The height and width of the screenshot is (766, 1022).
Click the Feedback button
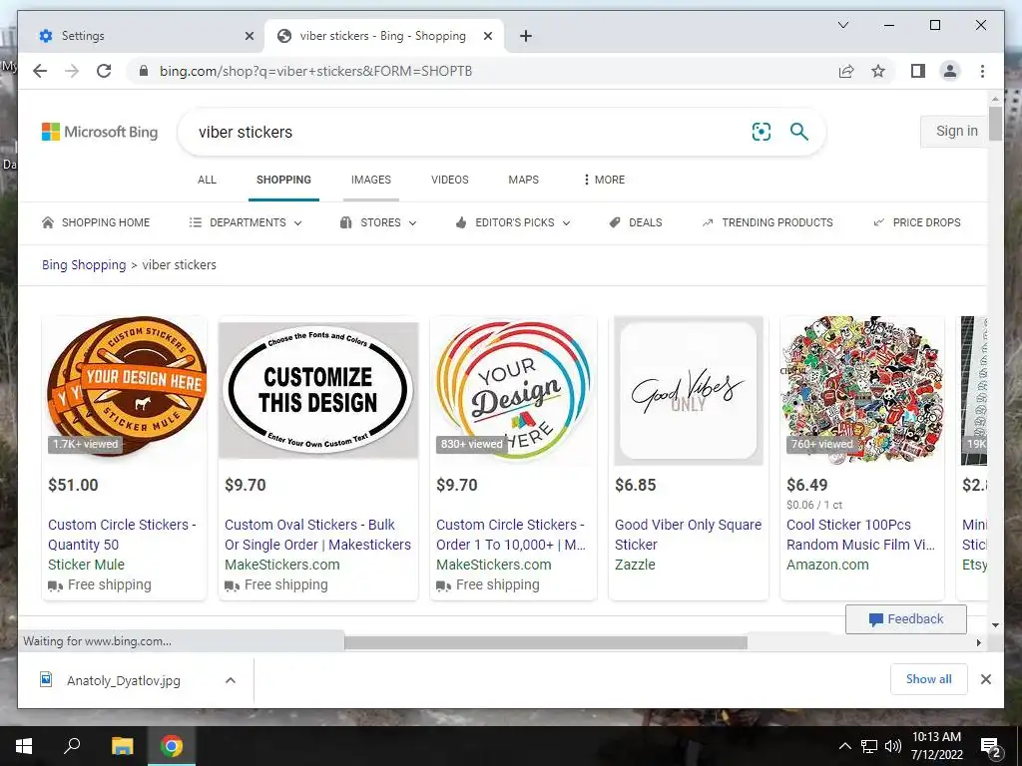tap(906, 619)
